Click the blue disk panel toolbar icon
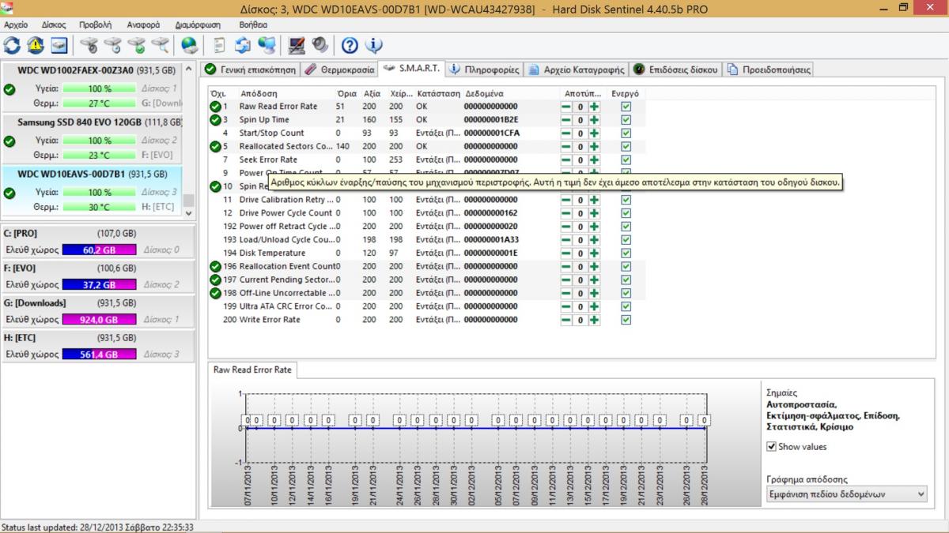Viewport: 949px width, 533px height. coord(60,45)
